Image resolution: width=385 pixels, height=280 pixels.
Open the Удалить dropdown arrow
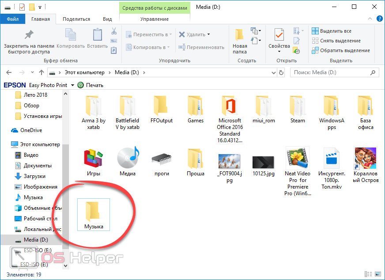(x=208, y=34)
